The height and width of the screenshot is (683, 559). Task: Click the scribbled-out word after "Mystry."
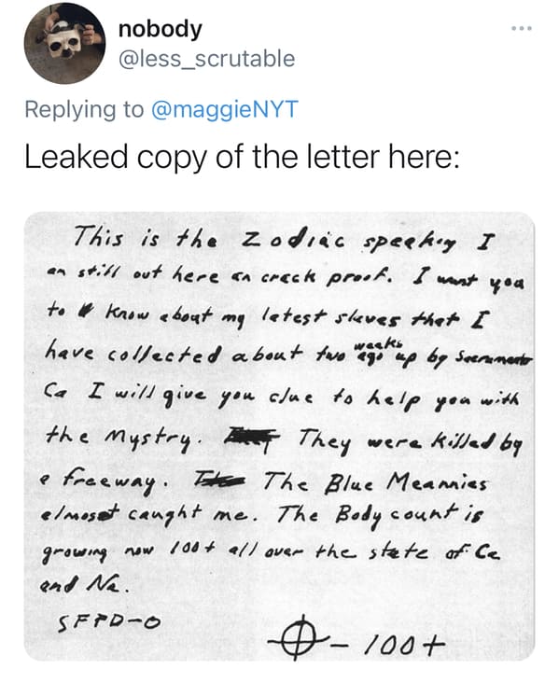(250, 436)
